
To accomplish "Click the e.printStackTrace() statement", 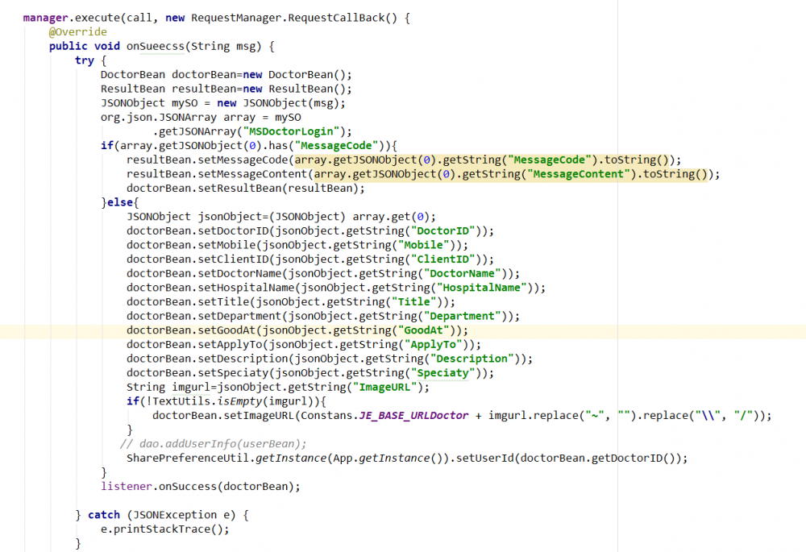I will pyautogui.click(x=164, y=529).
